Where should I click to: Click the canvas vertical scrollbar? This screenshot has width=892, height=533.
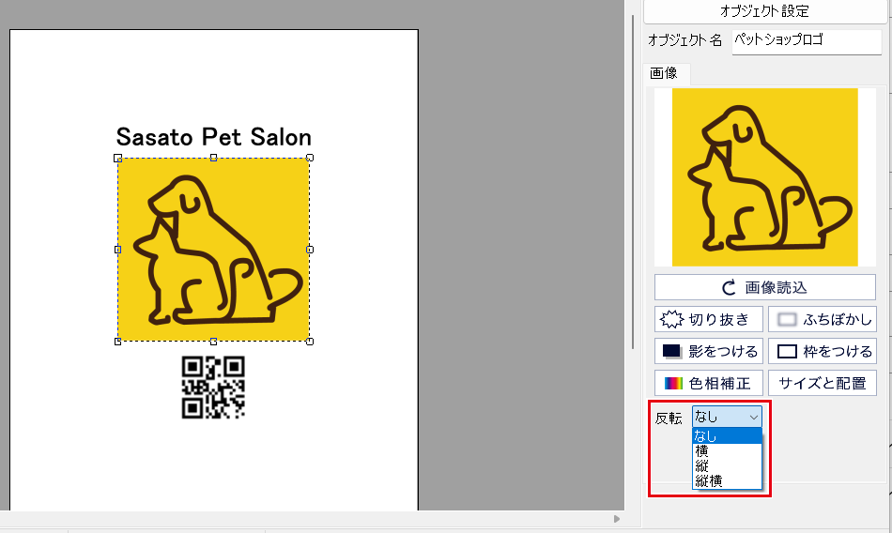pos(633,182)
